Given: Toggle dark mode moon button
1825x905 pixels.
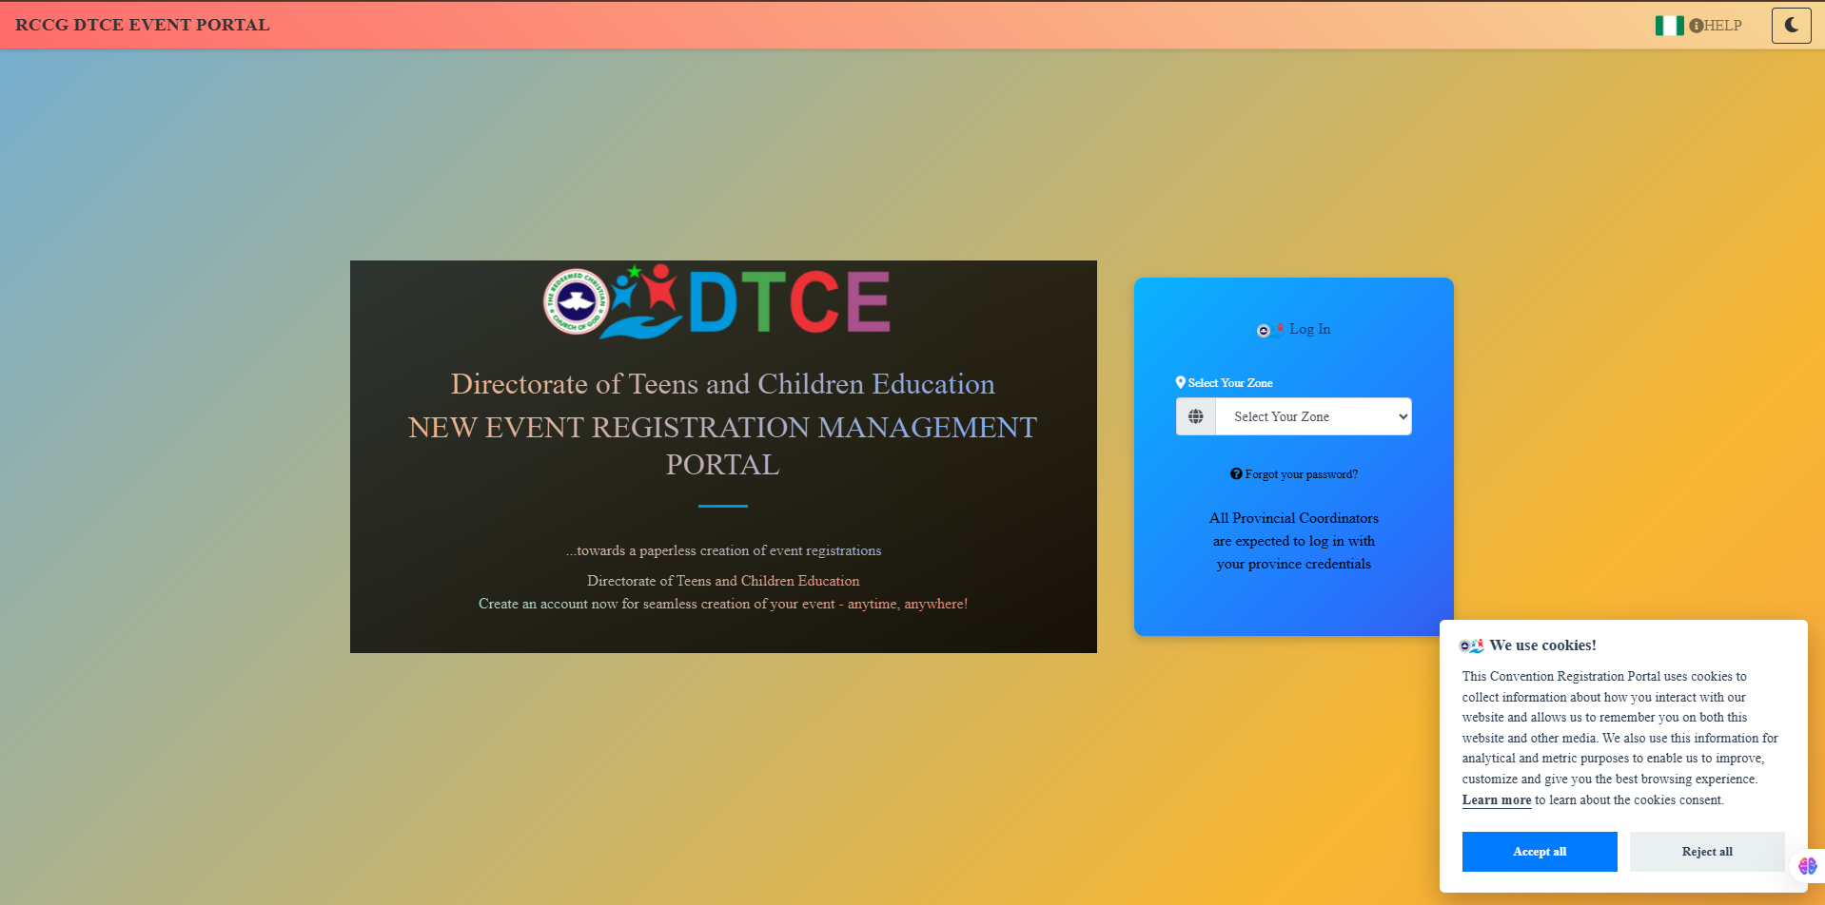Looking at the screenshot, I should coord(1791,26).
